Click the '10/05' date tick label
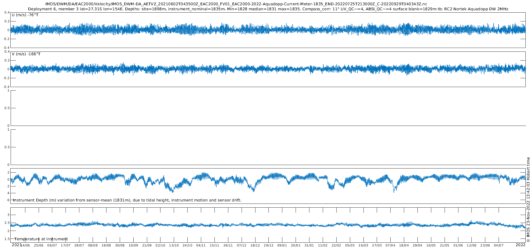531x250 pixels. 431,245
